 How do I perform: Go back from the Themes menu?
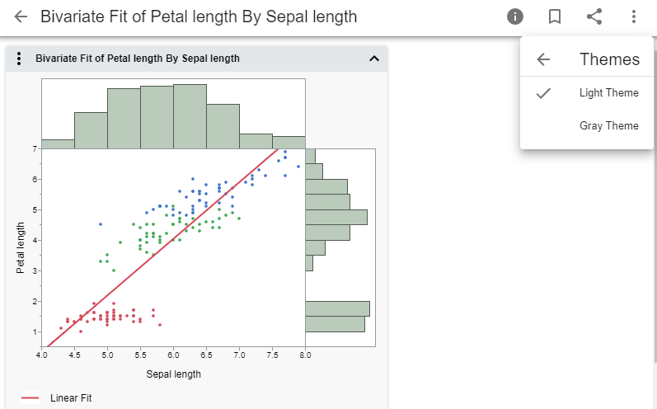coord(543,59)
